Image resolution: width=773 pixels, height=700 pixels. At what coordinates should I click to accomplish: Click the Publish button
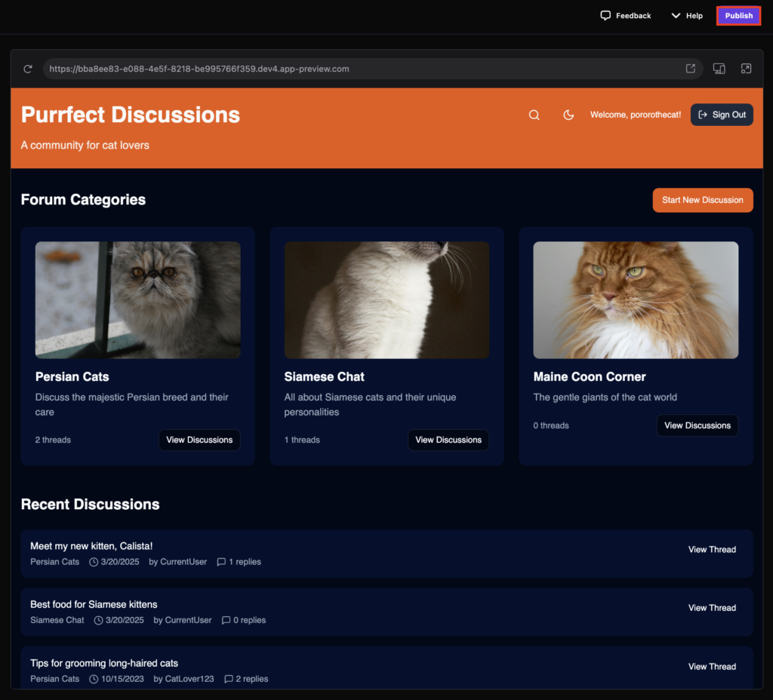click(738, 15)
